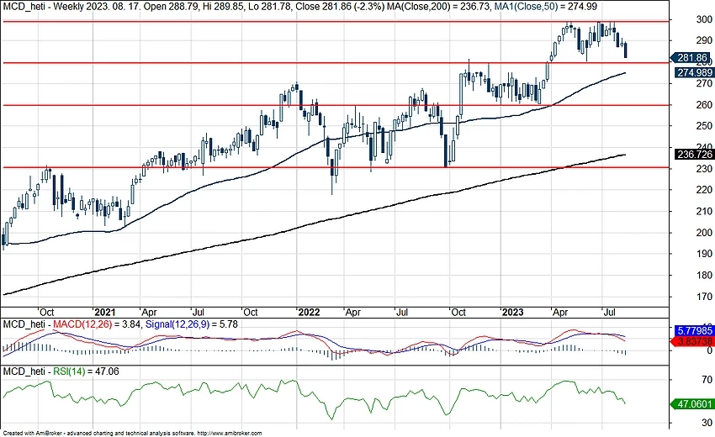Click the 236.726 moving average price tag
Image resolution: width=715 pixels, height=437 pixels.
694,155
